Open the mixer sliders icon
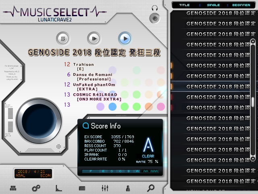 pos(105,188)
